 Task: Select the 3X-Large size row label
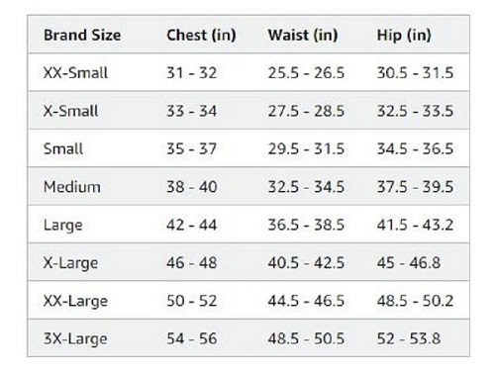pyautogui.click(x=75, y=339)
